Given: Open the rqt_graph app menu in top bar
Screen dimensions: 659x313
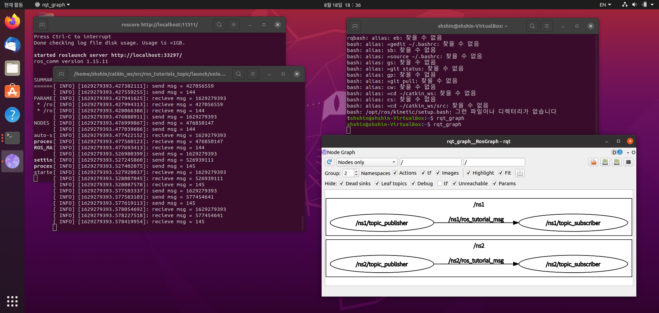Looking at the screenshot, I should [x=53, y=5].
